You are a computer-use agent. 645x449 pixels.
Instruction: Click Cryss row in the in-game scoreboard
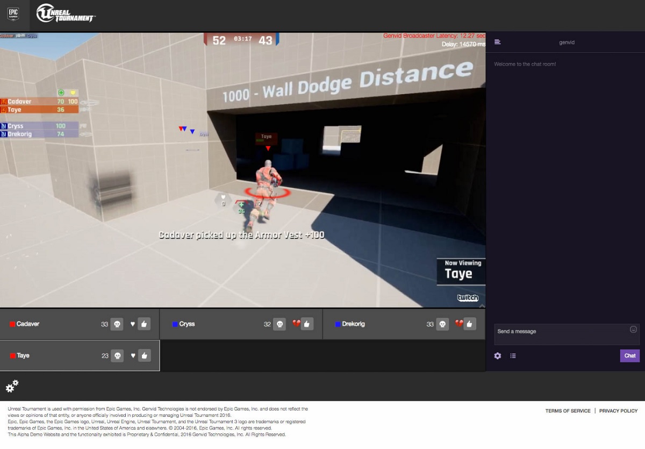tap(39, 126)
